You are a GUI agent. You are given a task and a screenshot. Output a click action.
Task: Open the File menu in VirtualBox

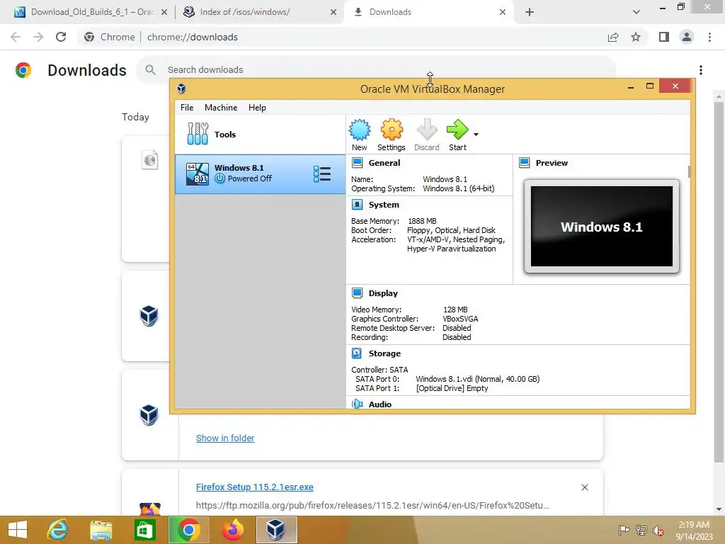tap(187, 108)
